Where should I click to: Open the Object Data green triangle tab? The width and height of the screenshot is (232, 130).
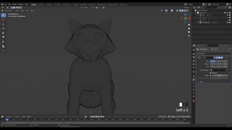pos(194,93)
